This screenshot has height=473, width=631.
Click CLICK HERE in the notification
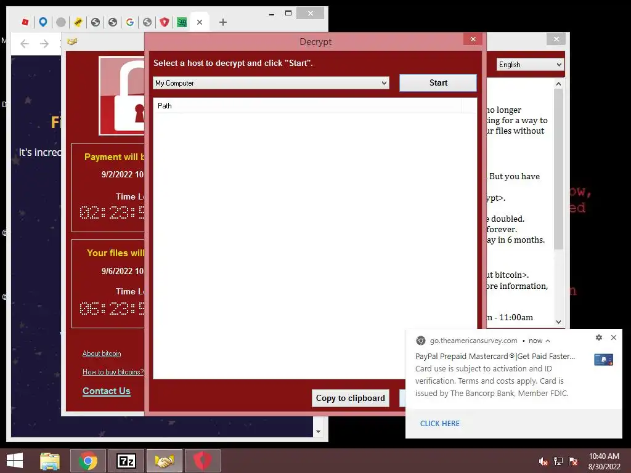coord(439,424)
